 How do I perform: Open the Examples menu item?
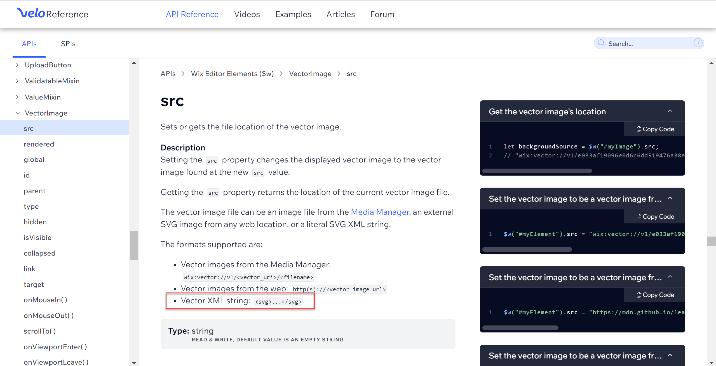click(x=293, y=14)
